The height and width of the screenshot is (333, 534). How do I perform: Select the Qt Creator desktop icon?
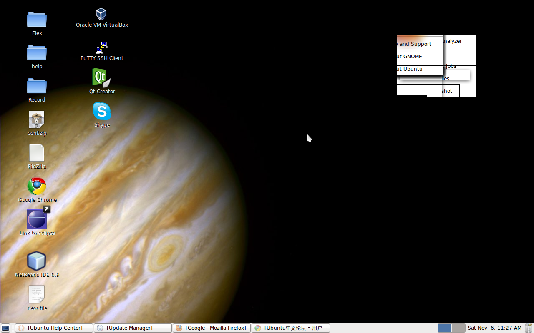(x=101, y=78)
